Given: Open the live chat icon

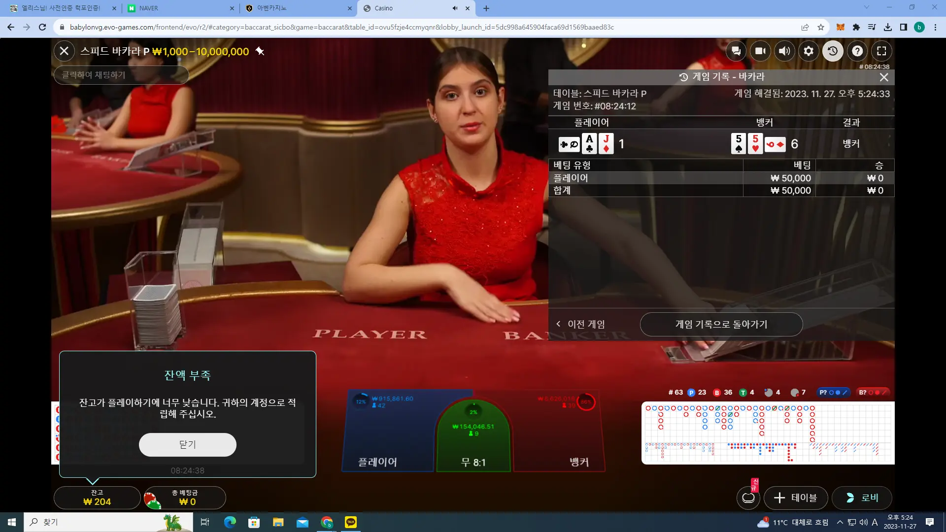Looking at the screenshot, I should (736, 51).
